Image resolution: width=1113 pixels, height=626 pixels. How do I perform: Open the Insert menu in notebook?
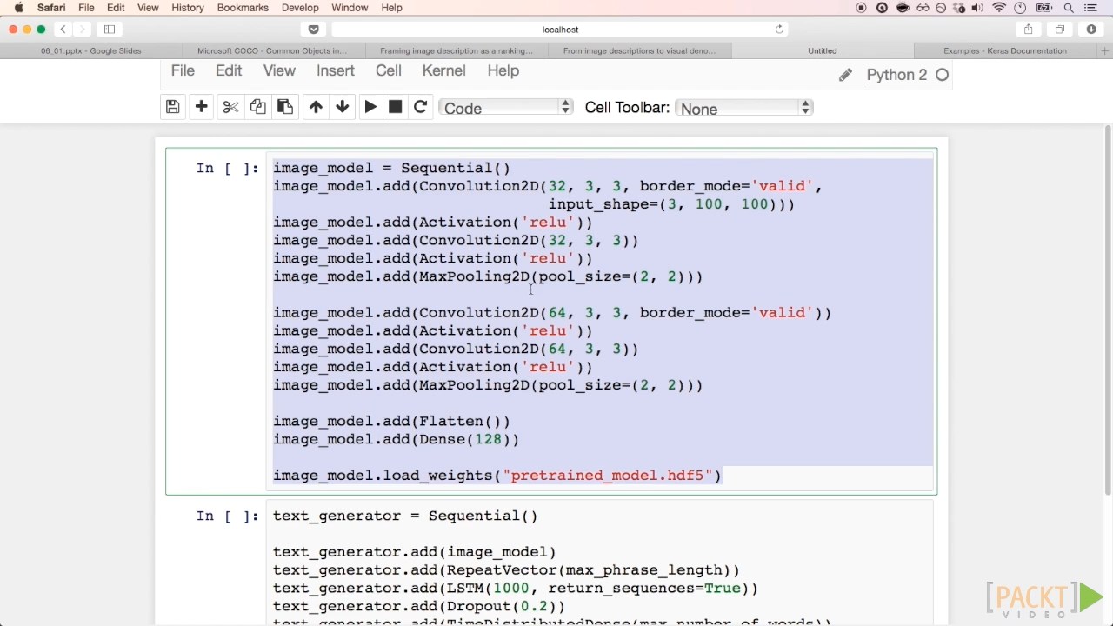(335, 71)
